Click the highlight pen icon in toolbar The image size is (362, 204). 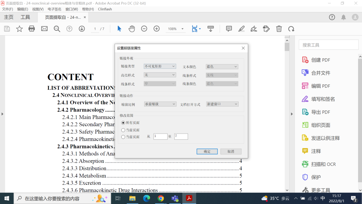[x=241, y=29]
